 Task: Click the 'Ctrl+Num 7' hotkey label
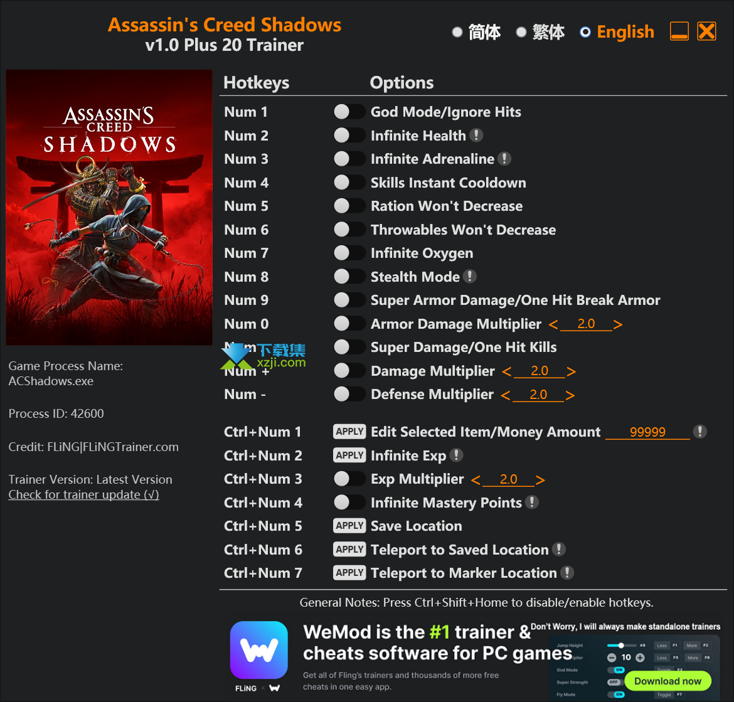[263, 573]
